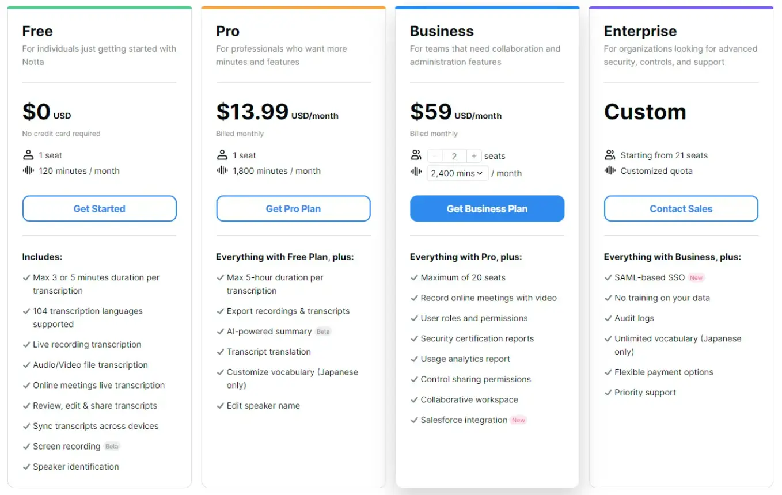The width and height of the screenshot is (782, 495).
Task: Click the waveform icon beside 1,800 minutes
Action: (222, 170)
